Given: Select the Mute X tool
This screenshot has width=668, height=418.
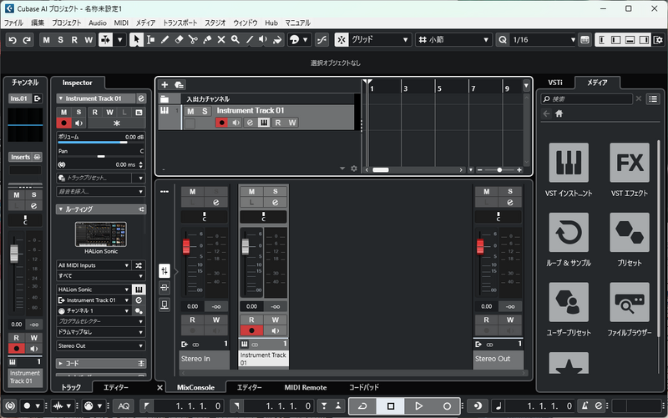Looking at the screenshot, I should pyautogui.click(x=221, y=39).
